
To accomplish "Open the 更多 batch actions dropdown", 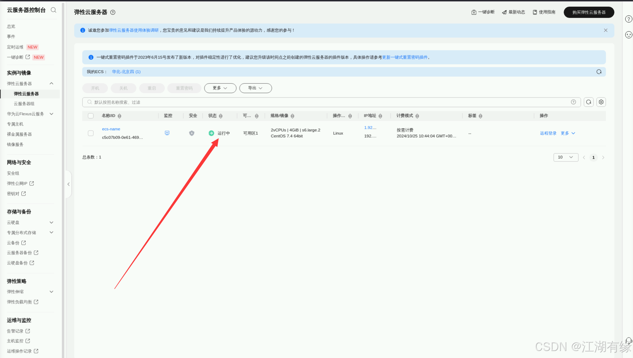I will click(220, 88).
